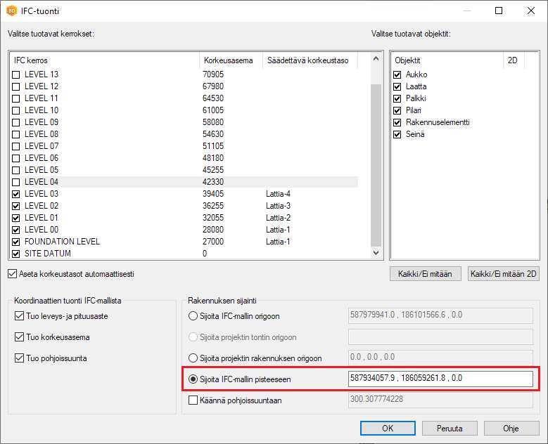Image resolution: width=548 pixels, height=444 pixels.
Task: Select Sijoita IFC-mallin origoon radio
Action: click(193, 316)
